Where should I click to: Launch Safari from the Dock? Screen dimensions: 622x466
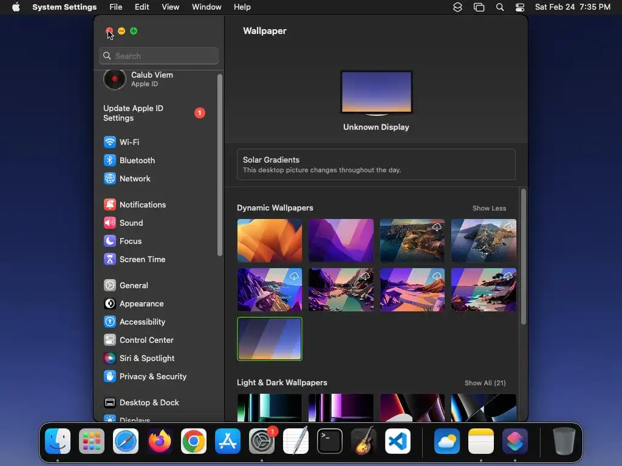[x=126, y=441]
